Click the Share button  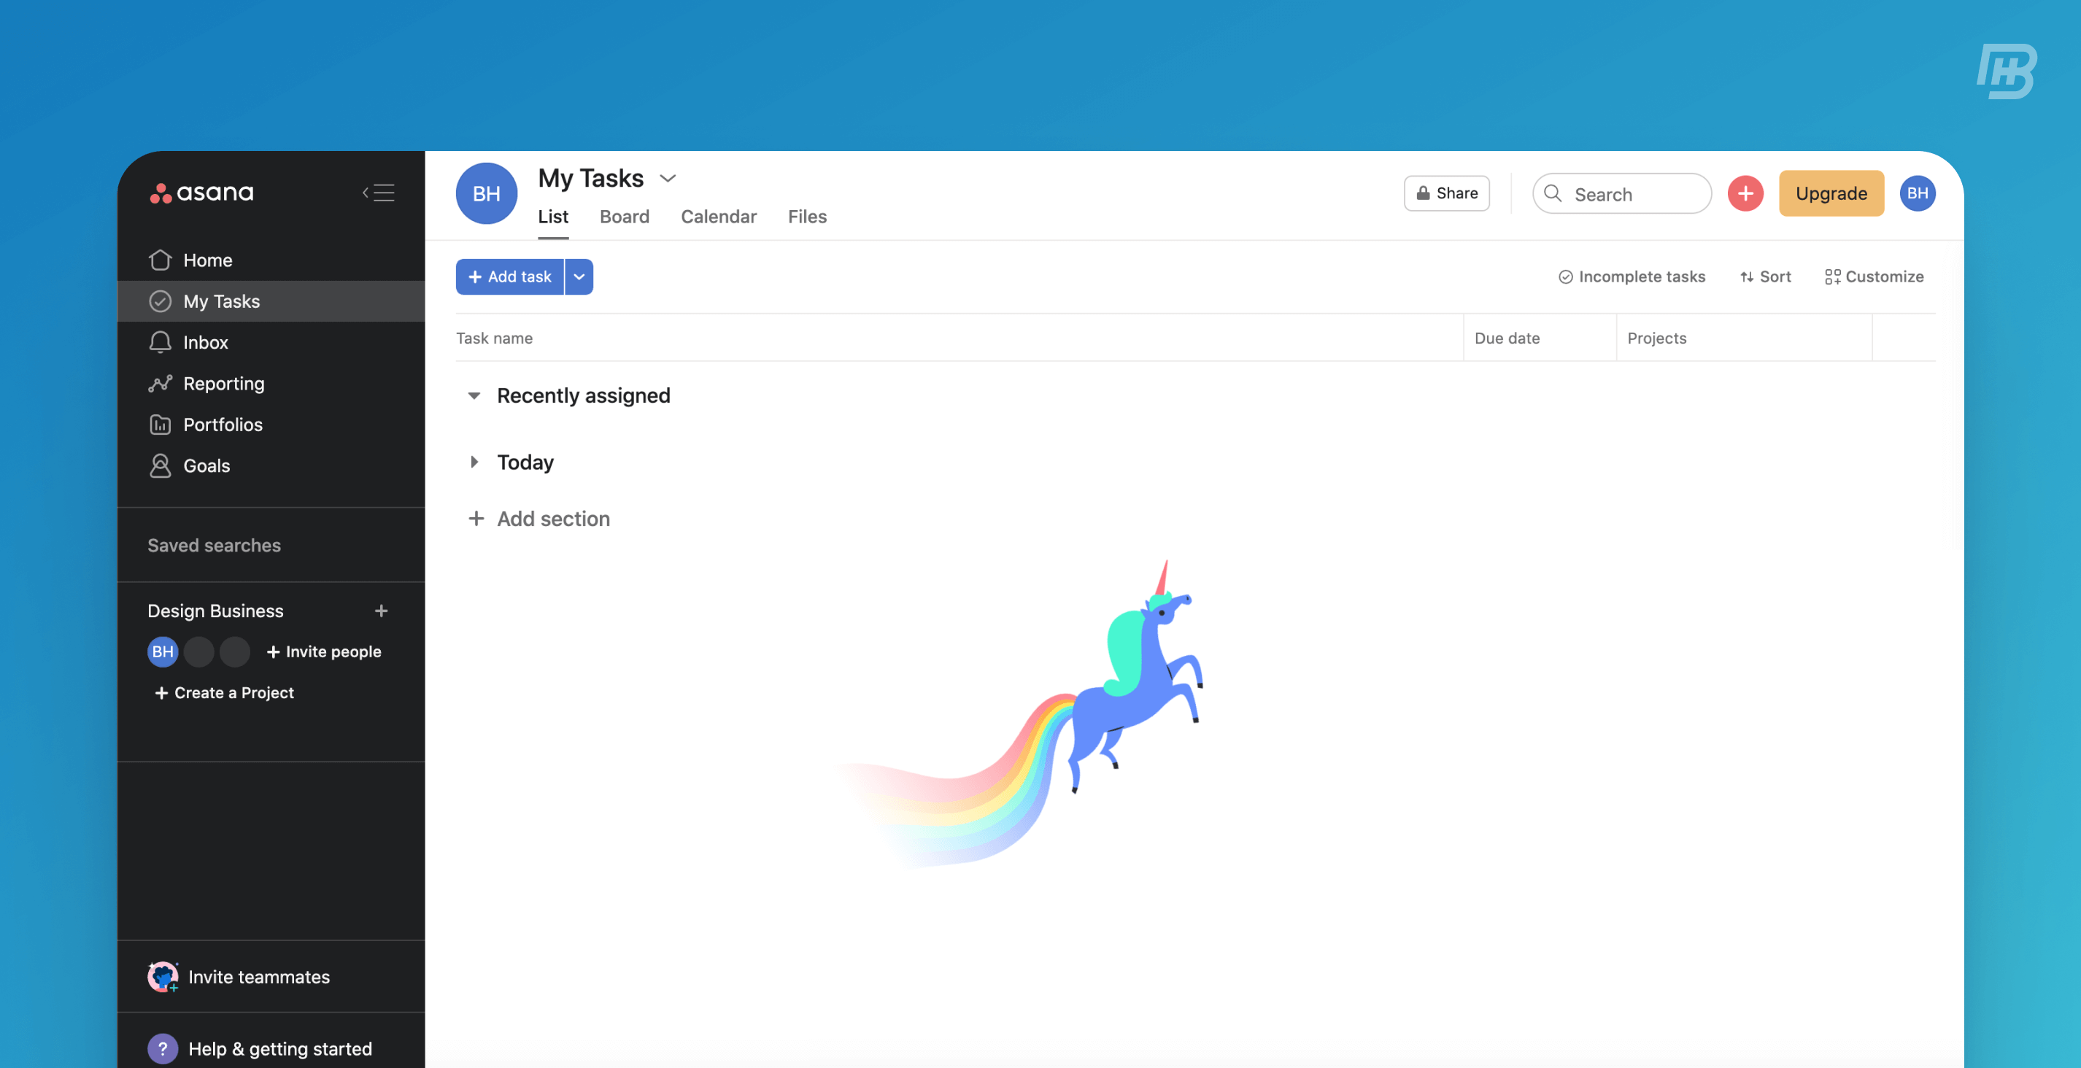click(1446, 193)
